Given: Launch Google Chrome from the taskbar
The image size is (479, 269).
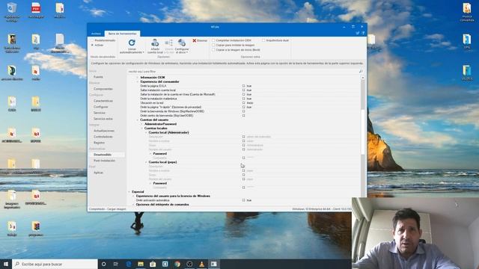Looking at the screenshot, I should pos(177,264).
